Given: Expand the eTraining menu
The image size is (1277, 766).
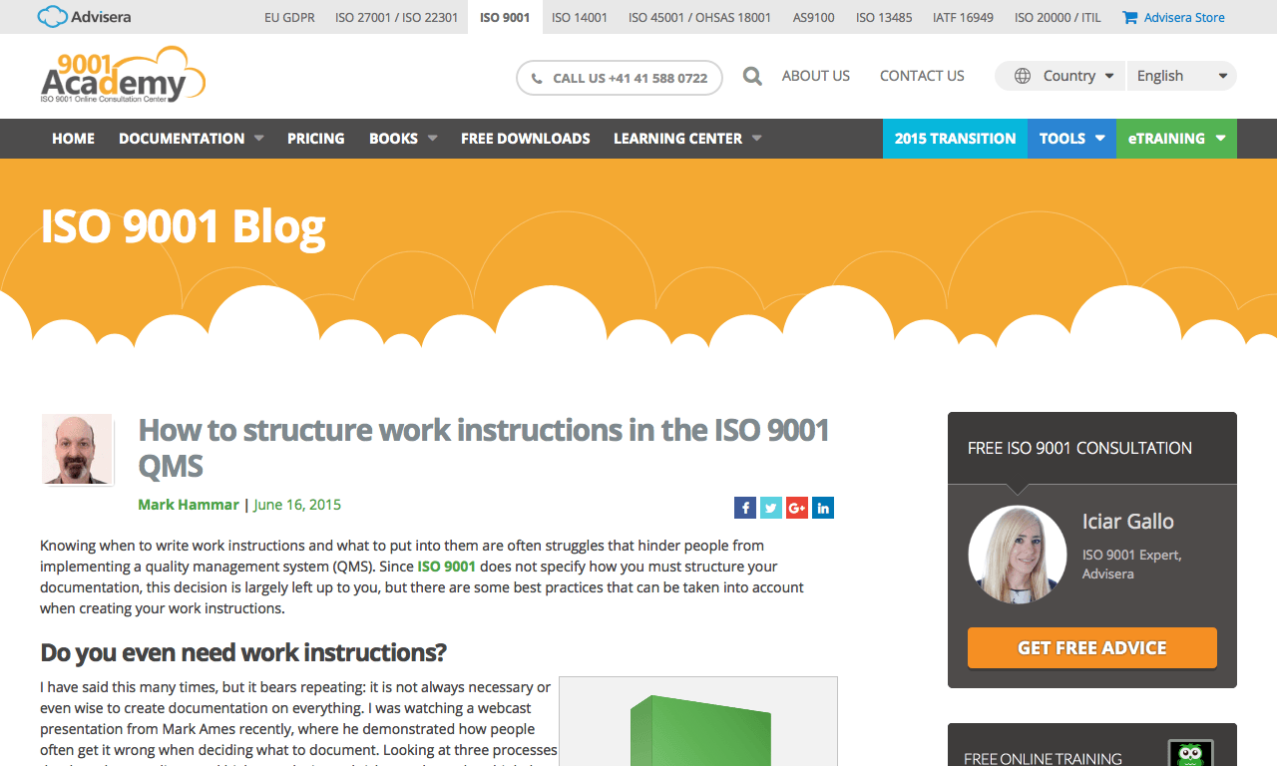Looking at the screenshot, I should click(x=1176, y=139).
